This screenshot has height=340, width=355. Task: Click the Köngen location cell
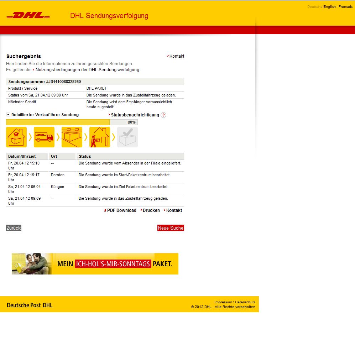[58, 187]
